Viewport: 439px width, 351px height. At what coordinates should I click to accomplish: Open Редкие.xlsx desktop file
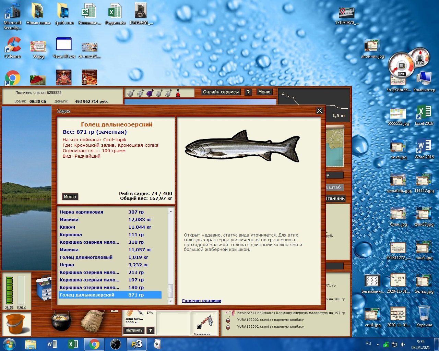tap(115, 14)
